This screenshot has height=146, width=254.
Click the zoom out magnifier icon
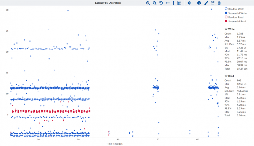click(x=154, y=3)
